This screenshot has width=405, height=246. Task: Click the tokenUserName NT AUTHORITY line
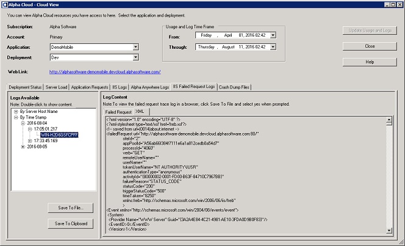[x=160, y=167]
